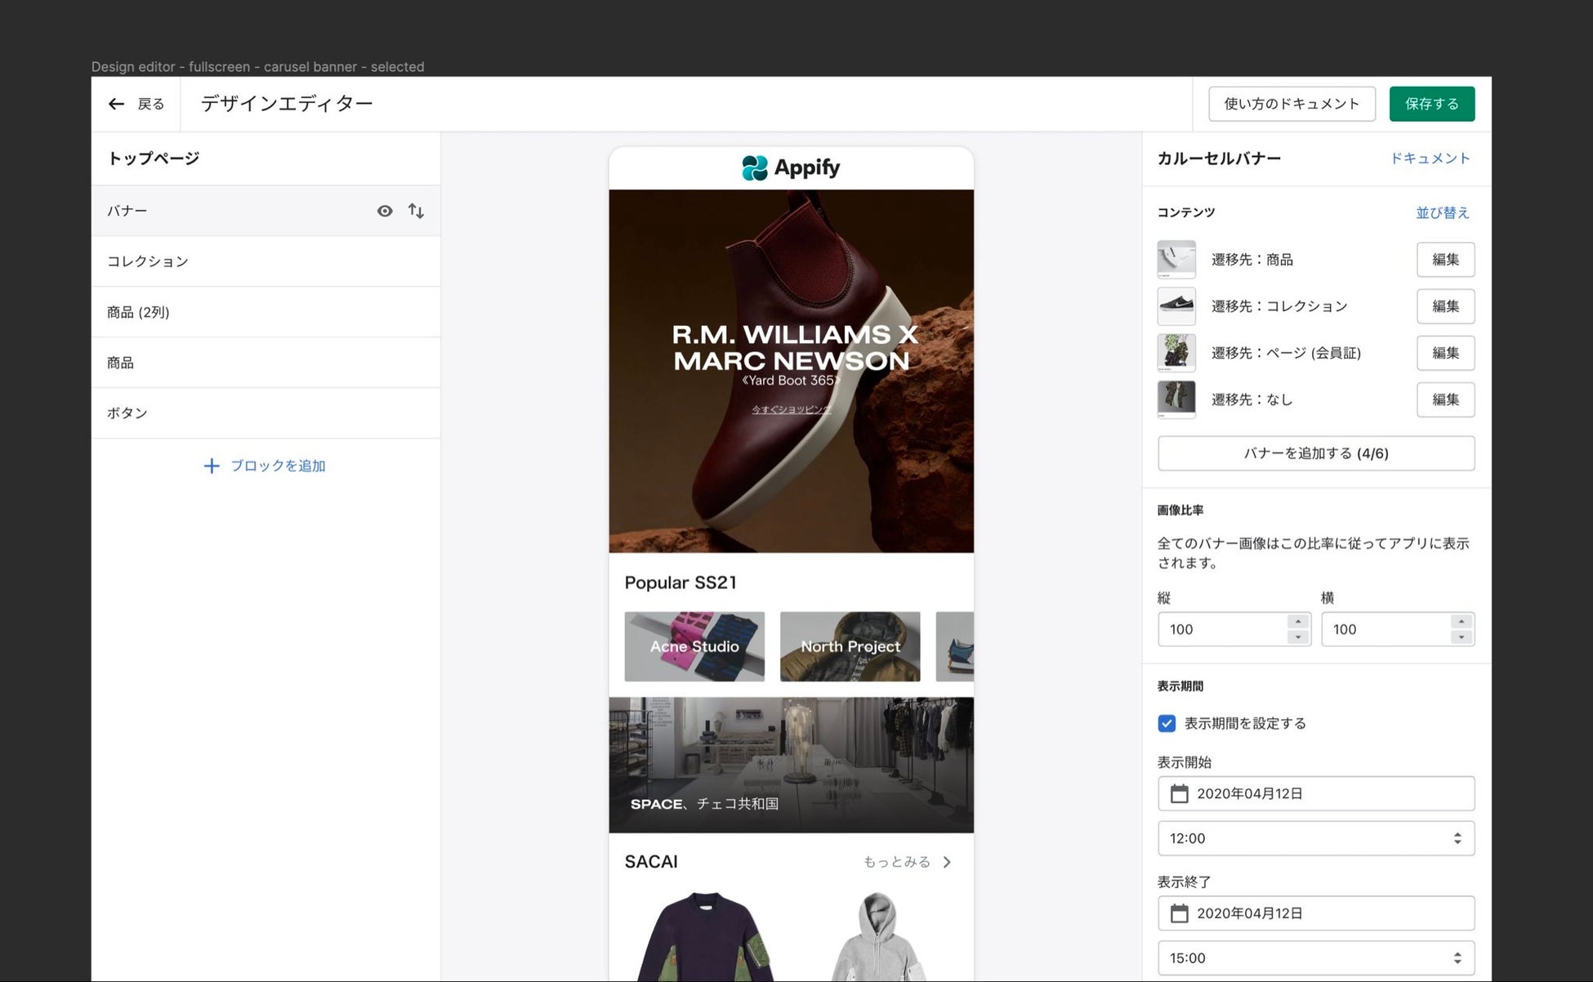Open the 12:00 start time dropdown
The height and width of the screenshot is (982, 1593).
pos(1315,838)
